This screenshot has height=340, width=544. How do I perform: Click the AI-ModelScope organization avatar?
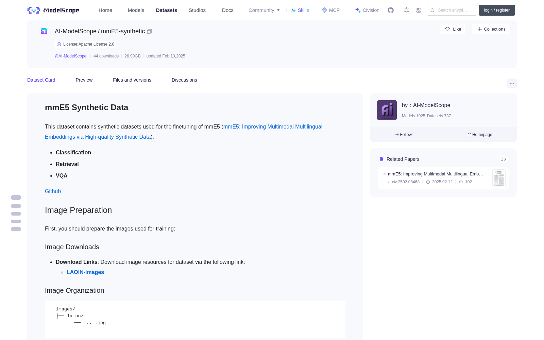point(387,110)
